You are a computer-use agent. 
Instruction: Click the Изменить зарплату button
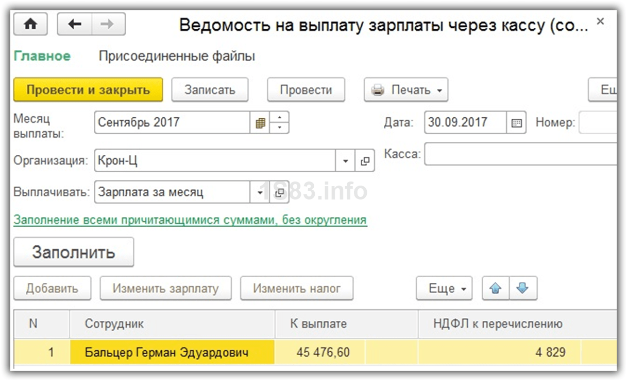coord(165,288)
